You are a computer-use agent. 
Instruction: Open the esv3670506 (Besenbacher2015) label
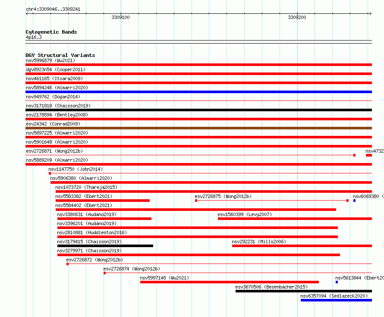tap(271, 287)
